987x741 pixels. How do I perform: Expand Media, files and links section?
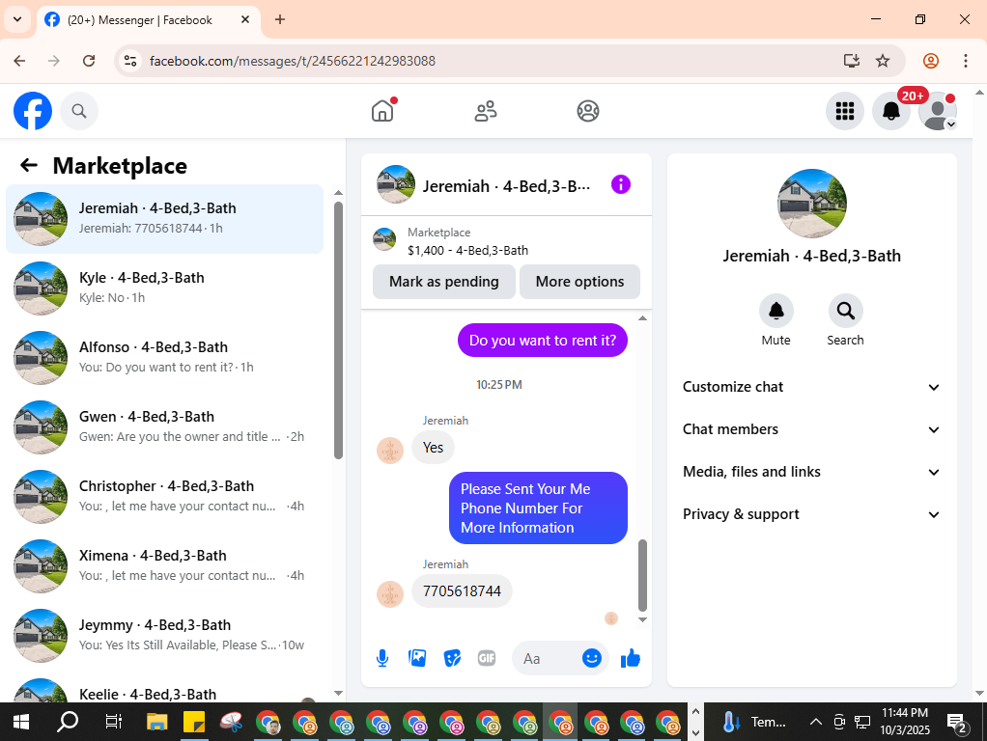click(x=811, y=472)
